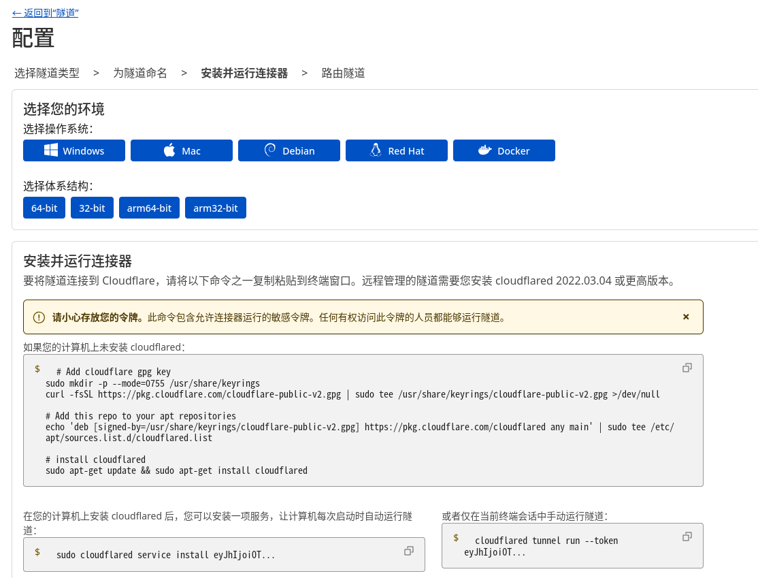Go back to the tunnels list link
This screenshot has width=758, height=578.
pos(45,13)
